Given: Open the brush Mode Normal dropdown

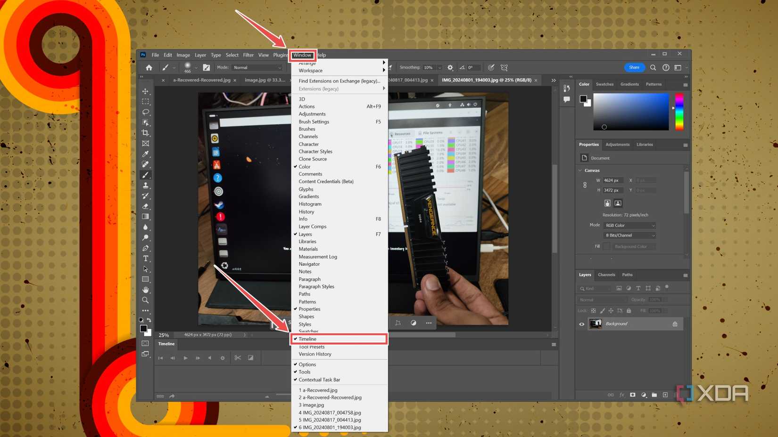Looking at the screenshot, I should 257,67.
